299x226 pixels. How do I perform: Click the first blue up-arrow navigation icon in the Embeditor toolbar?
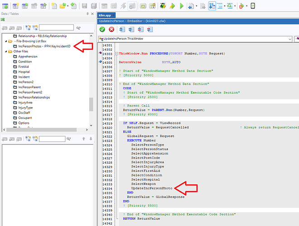[x=122, y=29]
